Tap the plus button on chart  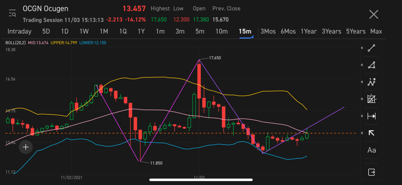coord(26,147)
